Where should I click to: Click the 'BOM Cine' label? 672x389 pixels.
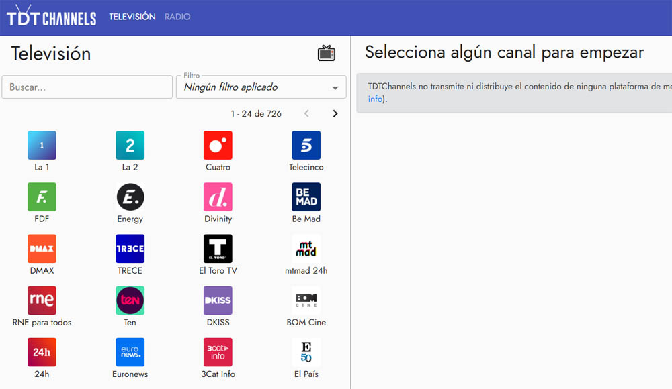(x=306, y=322)
